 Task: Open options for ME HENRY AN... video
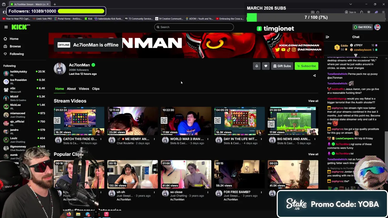(154, 139)
